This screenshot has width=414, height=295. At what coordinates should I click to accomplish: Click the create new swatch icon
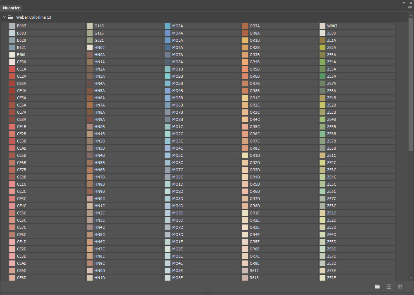click(389, 287)
